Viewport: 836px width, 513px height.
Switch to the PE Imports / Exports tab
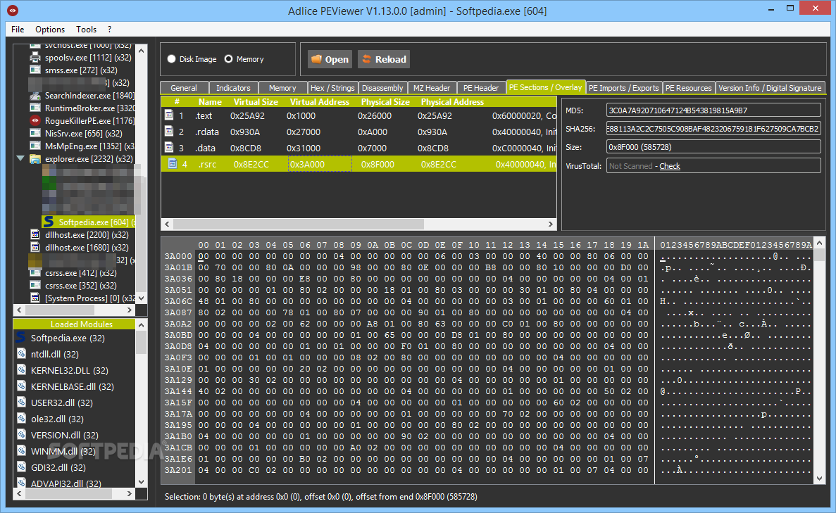(624, 88)
